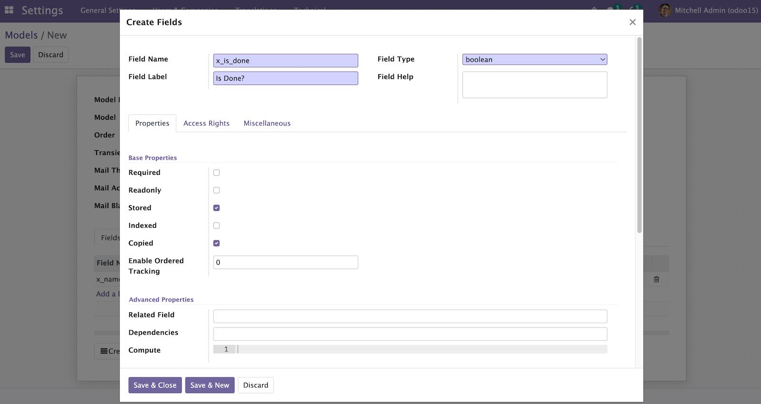Image resolution: width=761 pixels, height=404 pixels.
Task: Click the Related Field input
Action: (410, 316)
